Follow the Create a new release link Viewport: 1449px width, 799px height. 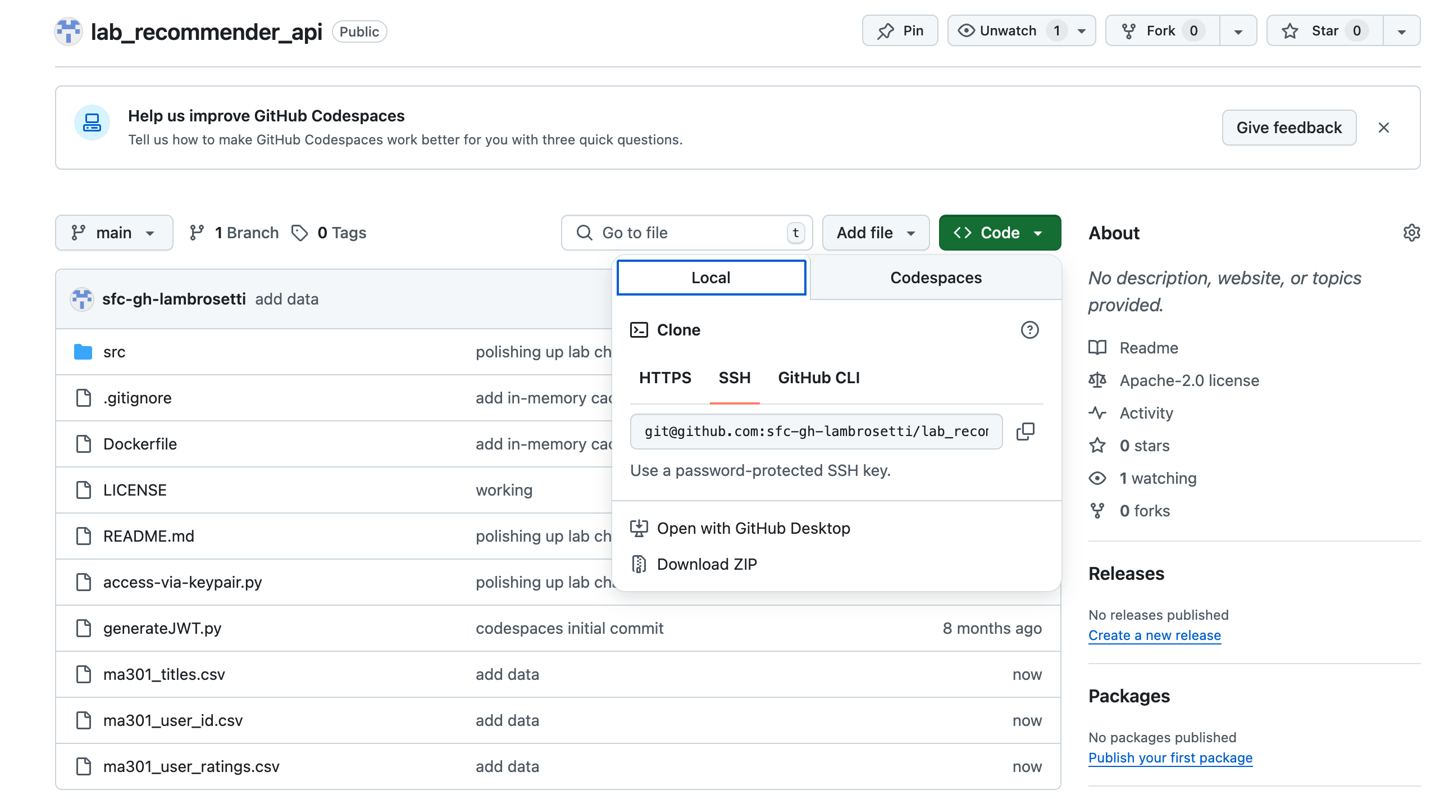[x=1154, y=635]
